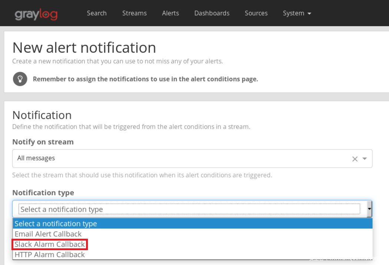Click the lightbulb tip icon
389x265 pixels.
pyautogui.click(x=20, y=79)
